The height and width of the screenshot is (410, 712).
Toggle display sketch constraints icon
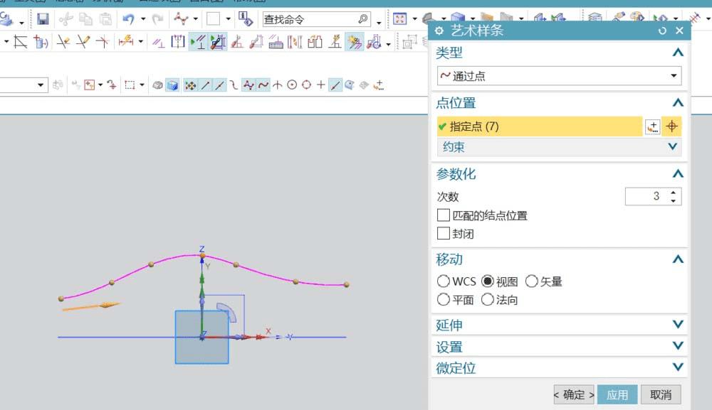tap(198, 42)
